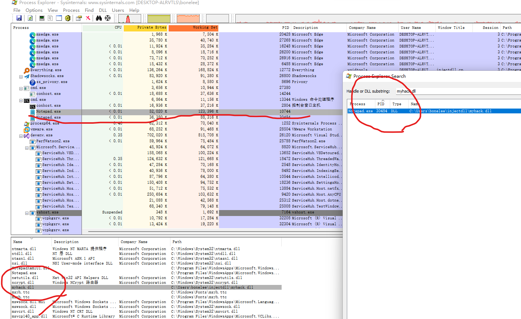Open the Help menu
521x319 pixels.
coord(135,10)
